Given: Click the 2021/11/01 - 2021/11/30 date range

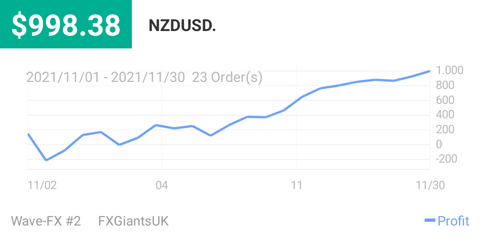Looking at the screenshot, I should tap(105, 77).
